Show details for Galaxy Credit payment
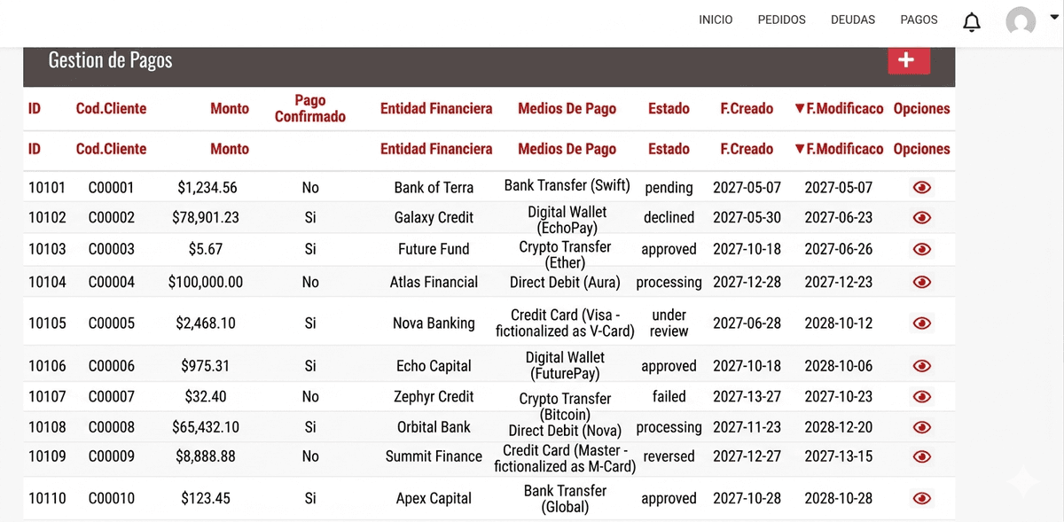Screen dimensions: 1064x522 pyautogui.click(x=921, y=218)
